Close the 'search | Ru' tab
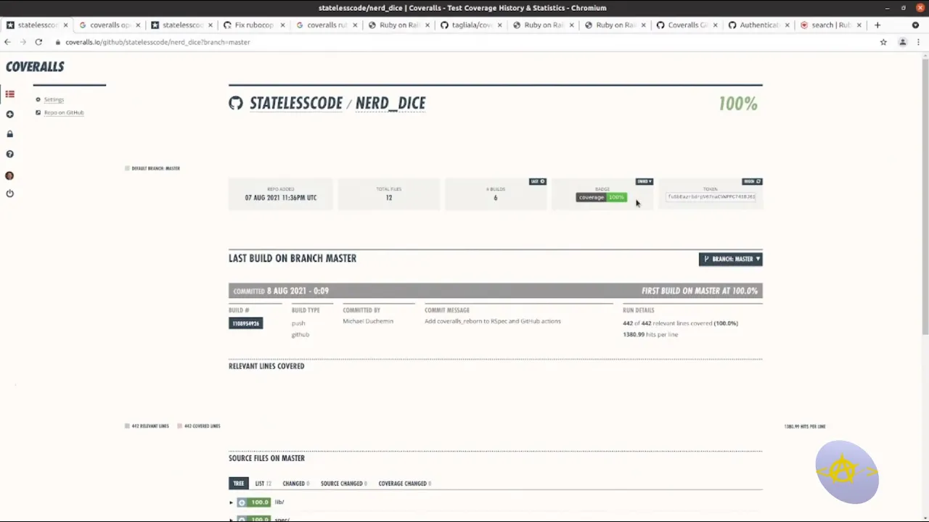This screenshot has width=929, height=522. 859,25
